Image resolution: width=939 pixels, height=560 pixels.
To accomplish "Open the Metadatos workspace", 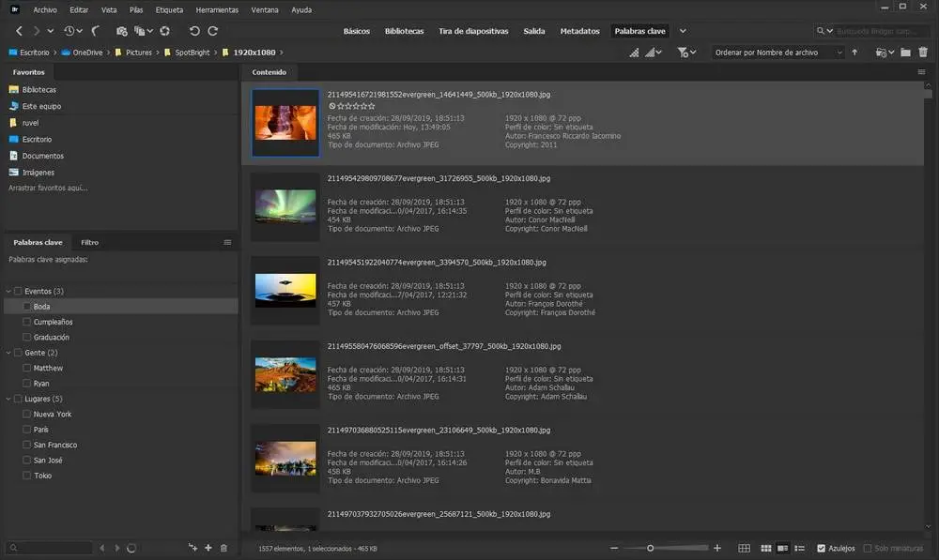I will [579, 31].
